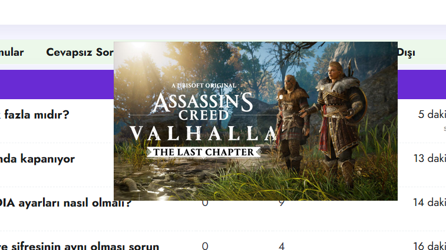
Task: Open the topic 'DIA ayarları nasıl olmalı?'
Action: pyautogui.click(x=65, y=203)
